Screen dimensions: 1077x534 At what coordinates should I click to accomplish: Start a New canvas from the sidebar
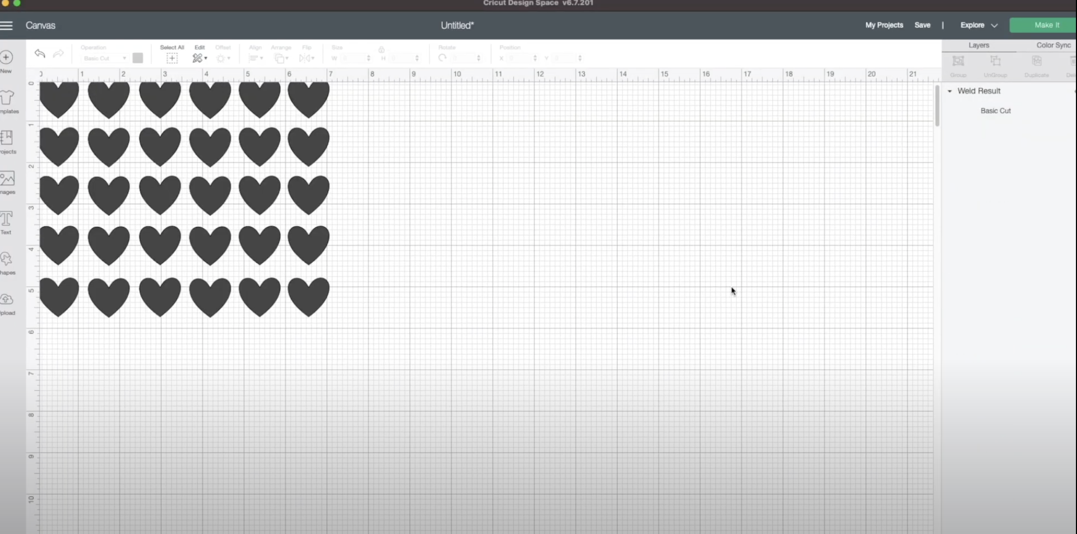6,62
